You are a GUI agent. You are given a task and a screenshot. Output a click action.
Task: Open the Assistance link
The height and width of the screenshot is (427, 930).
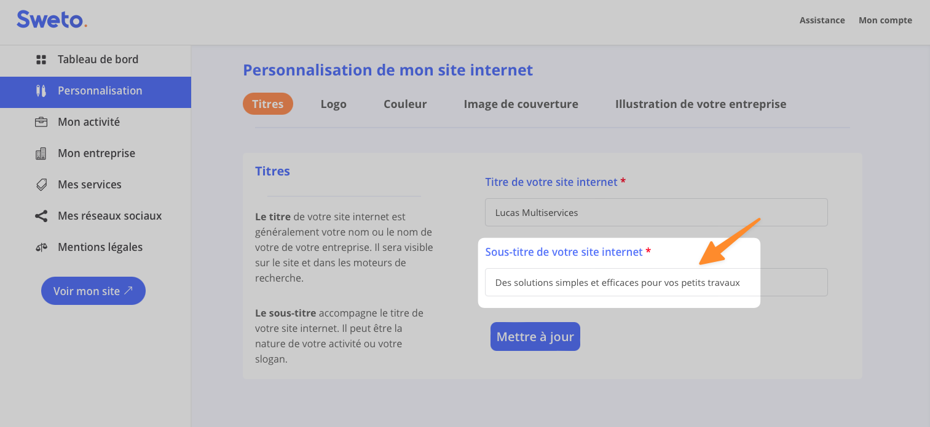[x=822, y=20]
